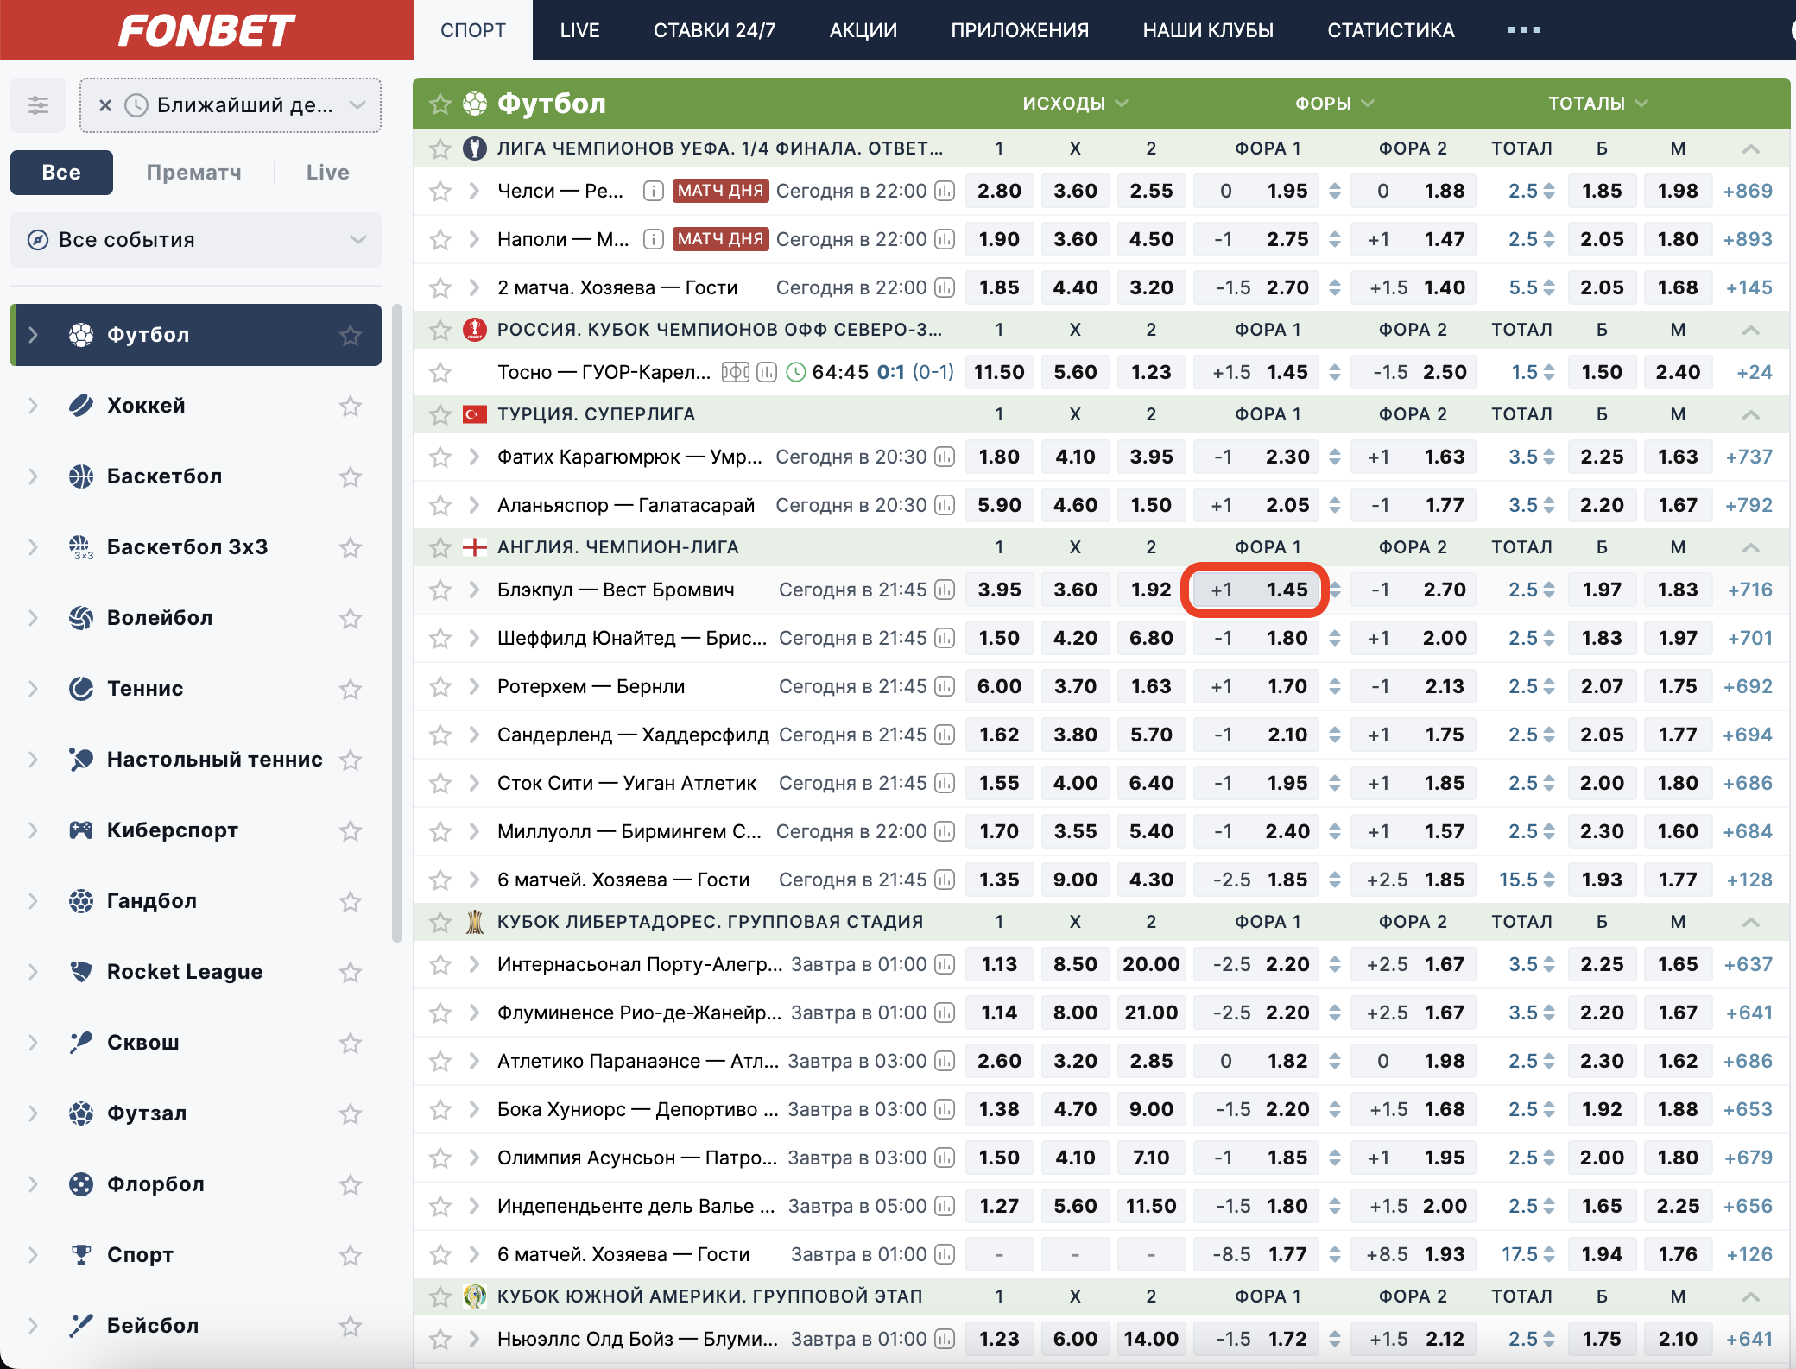Change total 2.5 stepper for Сток Сити
The image size is (1796, 1369).
point(1549,783)
